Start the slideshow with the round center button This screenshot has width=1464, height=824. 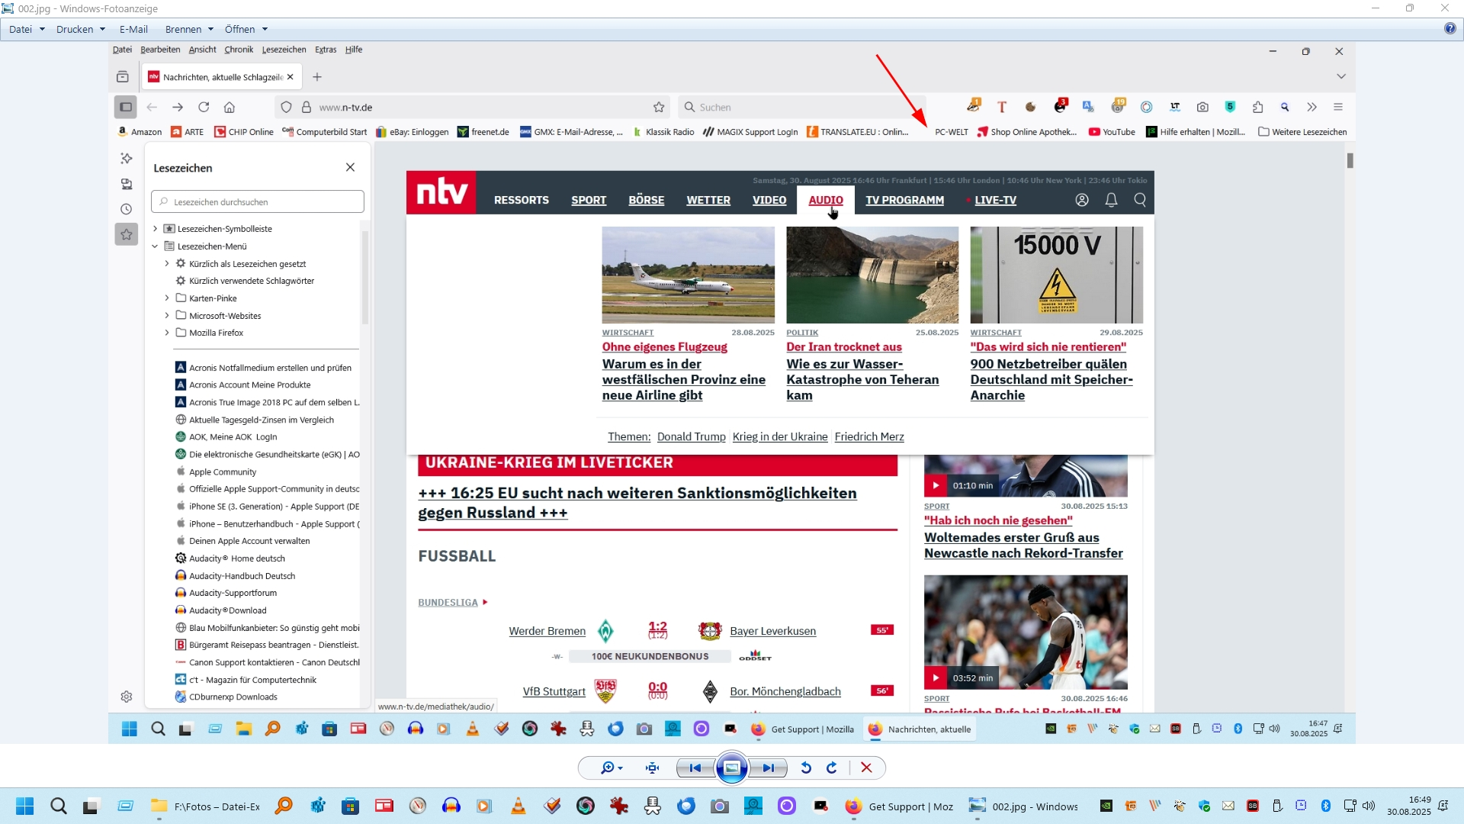(x=731, y=768)
